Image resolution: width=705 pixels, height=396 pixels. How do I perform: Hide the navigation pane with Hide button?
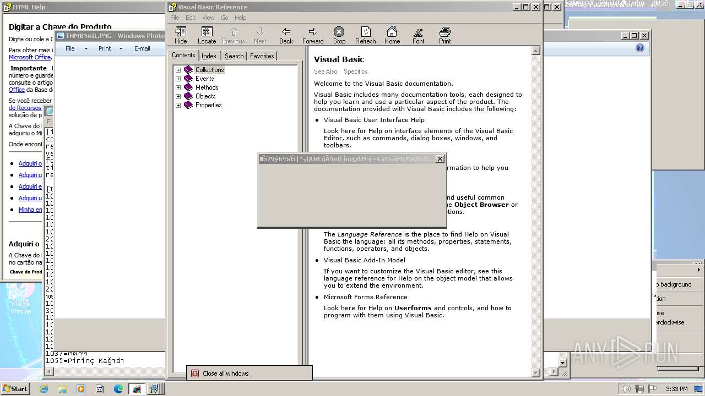(x=181, y=35)
